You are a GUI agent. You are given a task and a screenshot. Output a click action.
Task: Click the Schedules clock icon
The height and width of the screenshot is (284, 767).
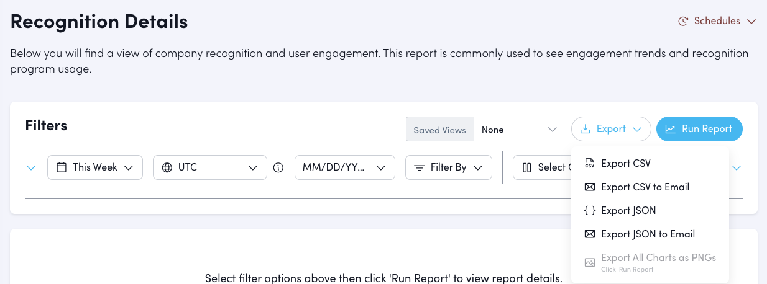tap(683, 21)
